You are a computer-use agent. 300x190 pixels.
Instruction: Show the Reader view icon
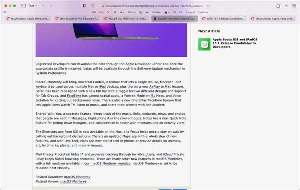click(x=93, y=6)
